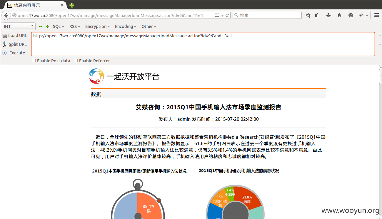The image size is (382, 219).
Task: Bookmark this page with the star
Action: pyautogui.click(x=308, y=15)
